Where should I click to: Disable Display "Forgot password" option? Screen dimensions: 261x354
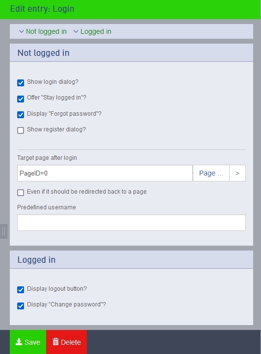click(21, 114)
